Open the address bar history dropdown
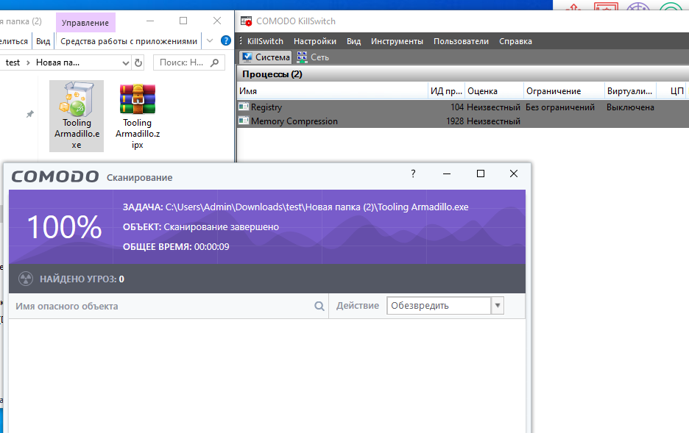The image size is (689, 433). coord(126,62)
